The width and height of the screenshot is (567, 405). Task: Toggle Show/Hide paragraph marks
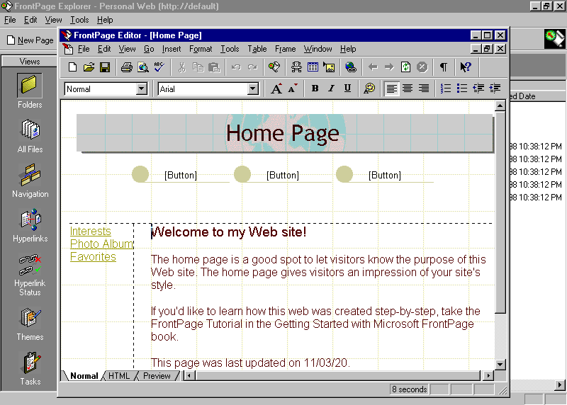pos(443,67)
